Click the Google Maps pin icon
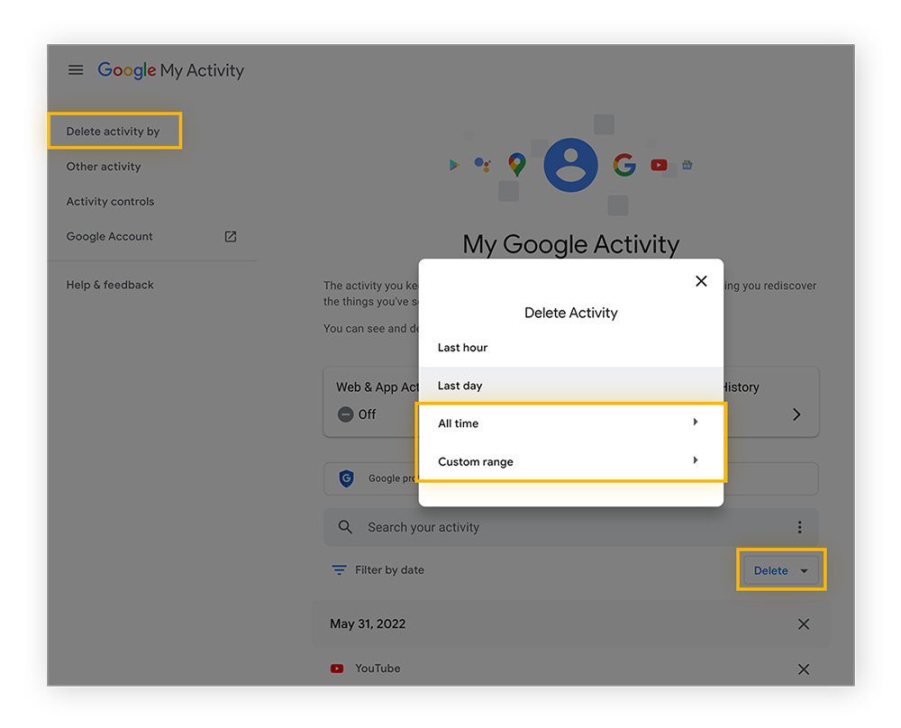 click(x=515, y=165)
